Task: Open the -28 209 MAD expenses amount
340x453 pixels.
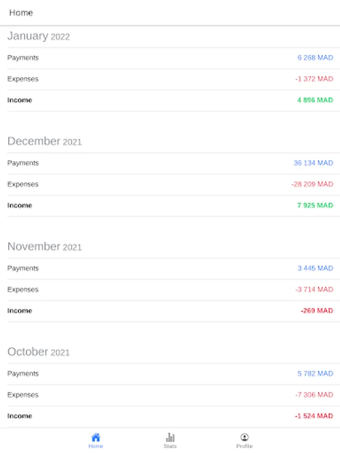Action: pyautogui.click(x=312, y=184)
